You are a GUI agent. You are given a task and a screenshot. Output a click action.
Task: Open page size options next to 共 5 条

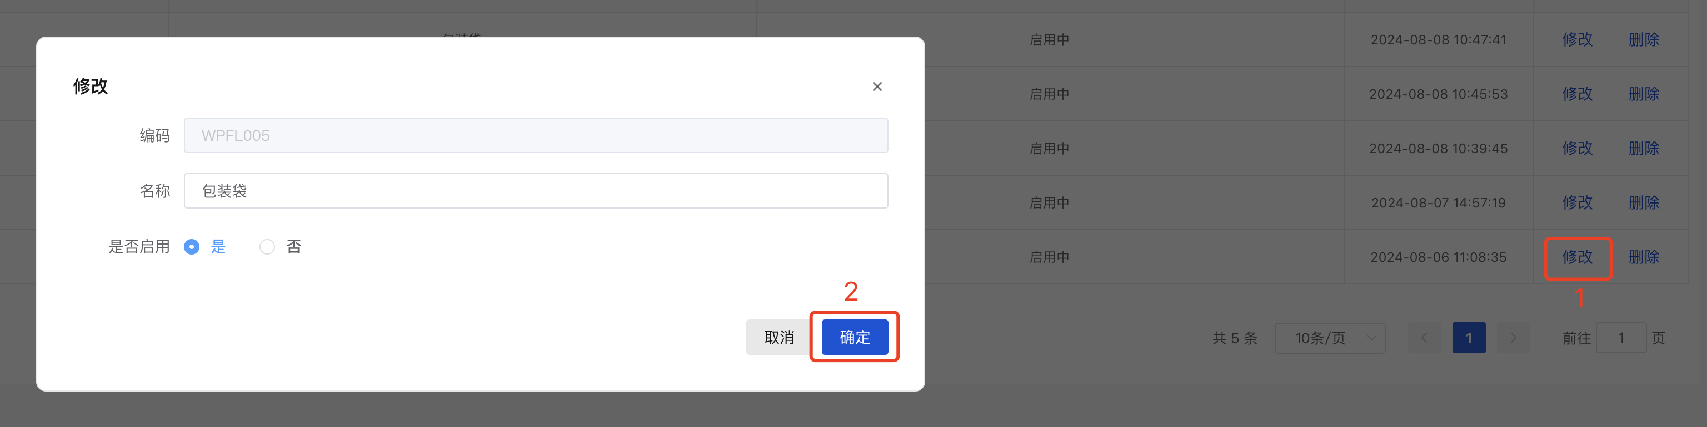(1329, 338)
